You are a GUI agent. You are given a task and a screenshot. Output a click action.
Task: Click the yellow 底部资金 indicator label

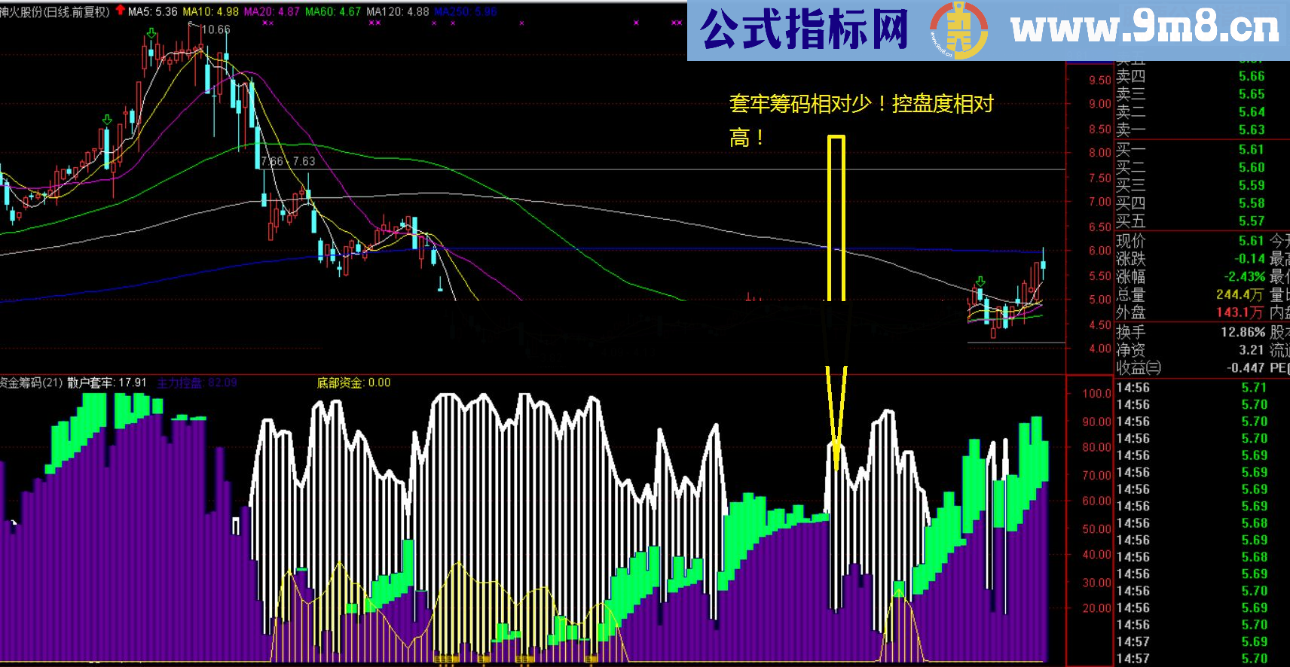tap(353, 382)
